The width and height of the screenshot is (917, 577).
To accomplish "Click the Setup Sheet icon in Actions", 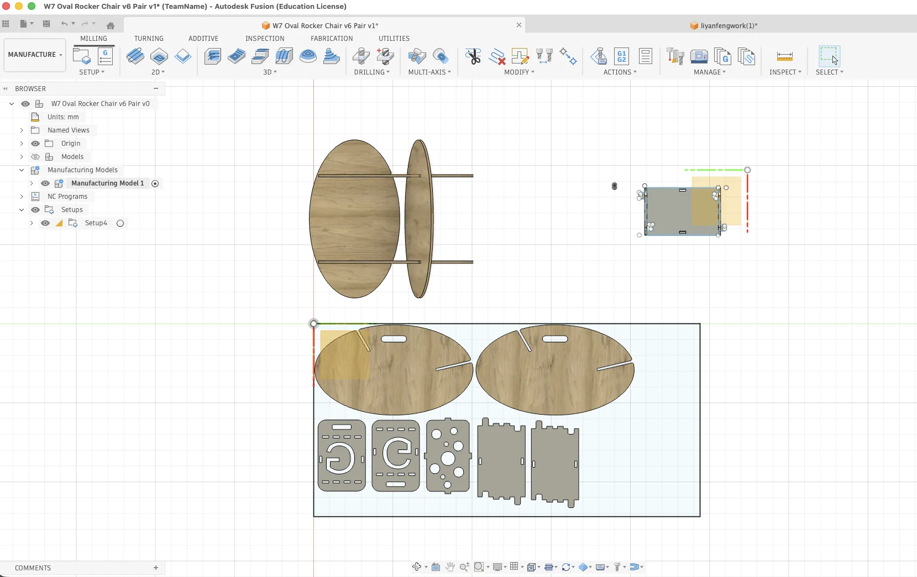I will point(646,56).
